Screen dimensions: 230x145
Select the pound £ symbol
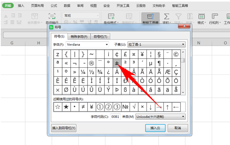point(125,54)
